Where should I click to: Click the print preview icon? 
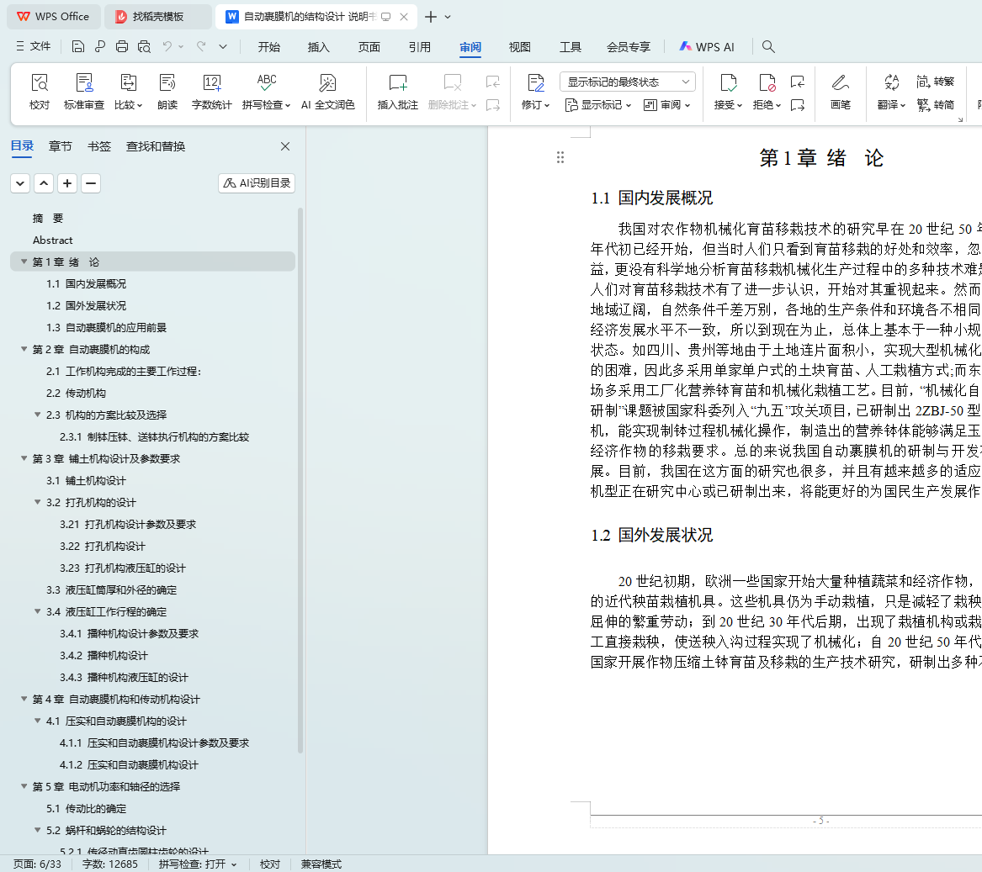pyautogui.click(x=144, y=46)
